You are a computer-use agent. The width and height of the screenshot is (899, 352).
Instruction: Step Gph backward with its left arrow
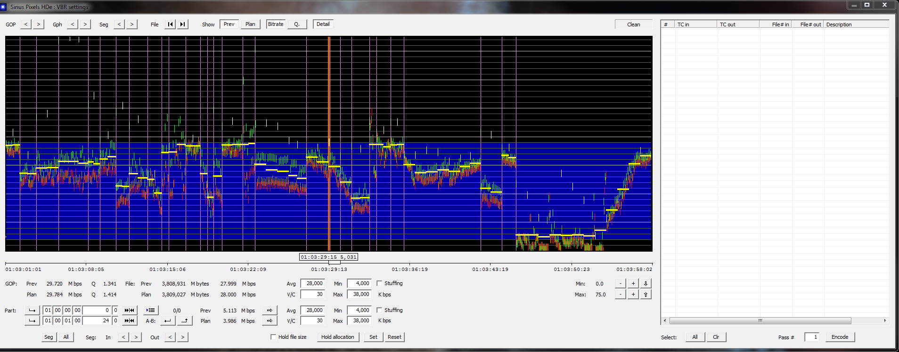73,25
